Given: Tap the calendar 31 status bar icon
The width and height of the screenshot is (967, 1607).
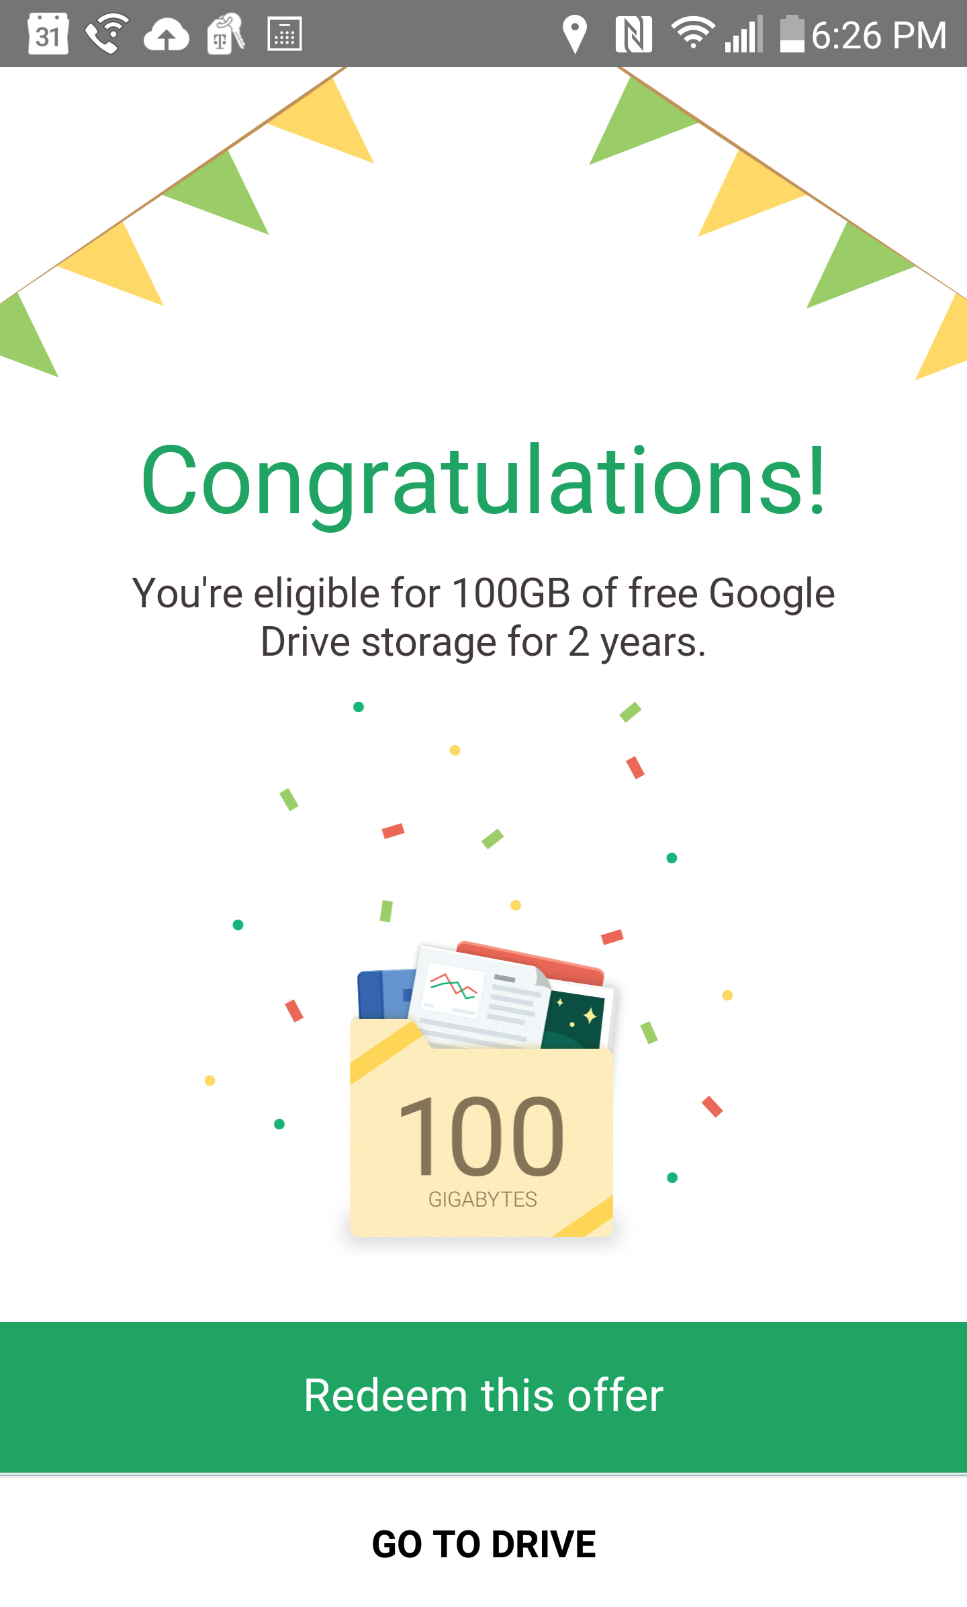Looking at the screenshot, I should [48, 34].
